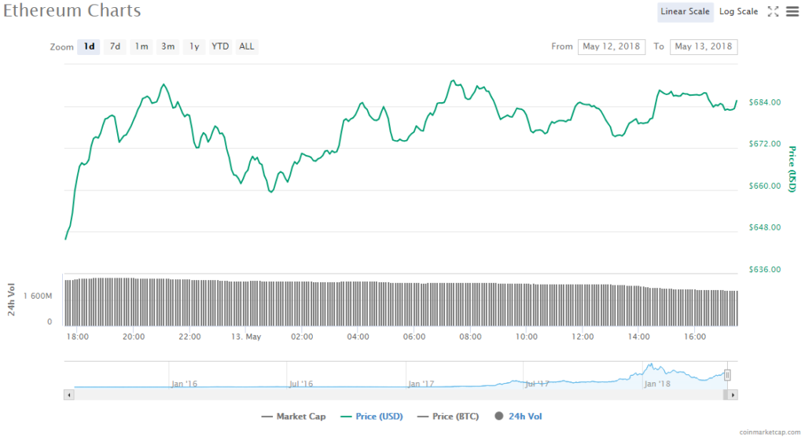The width and height of the screenshot is (805, 438).
Task: Click the 16:00 time axis label
Action: (x=695, y=337)
